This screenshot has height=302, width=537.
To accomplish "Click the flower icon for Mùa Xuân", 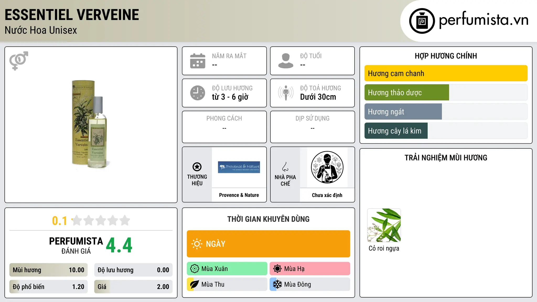I will pos(195,269).
